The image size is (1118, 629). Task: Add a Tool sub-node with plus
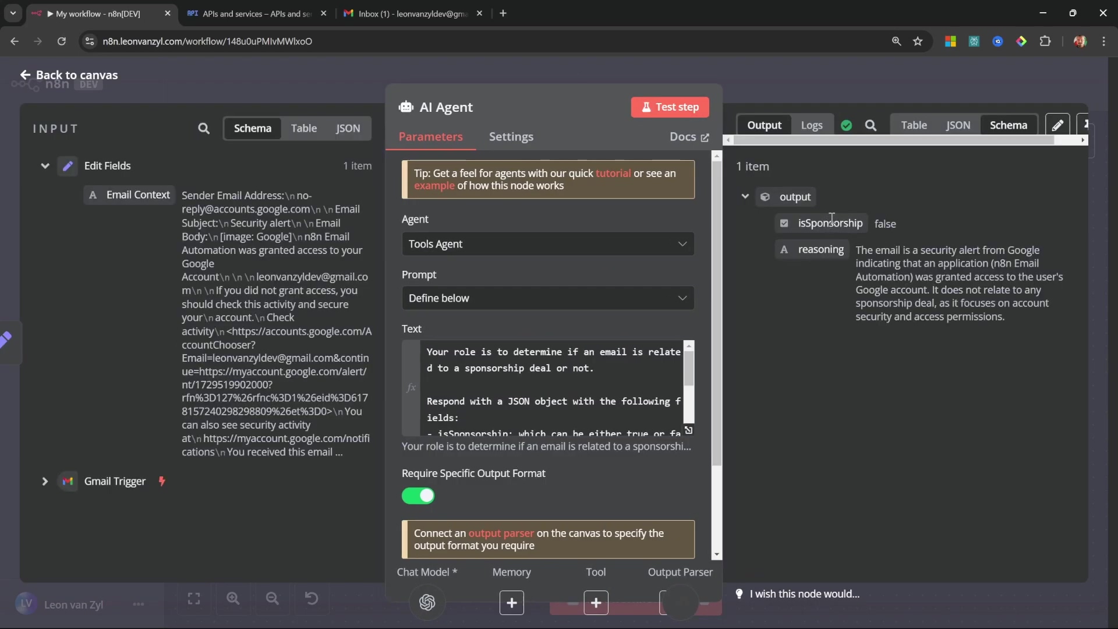tap(596, 603)
